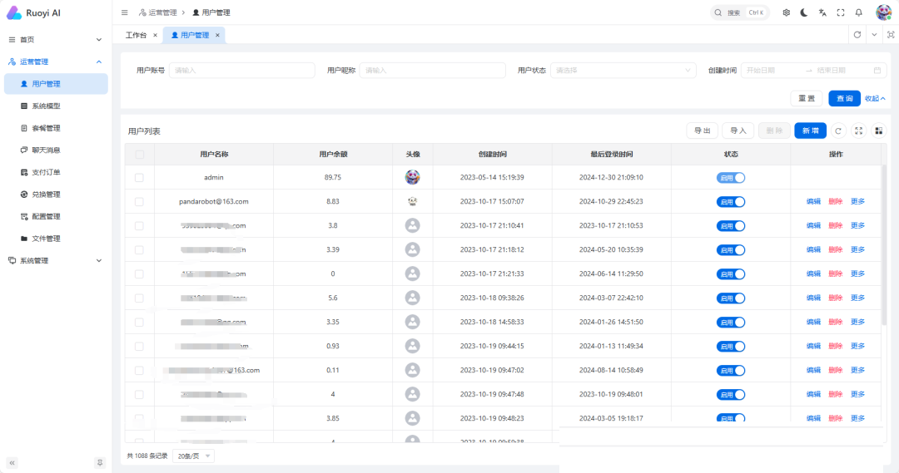The width and height of the screenshot is (899, 473).
Task: Open the language translation icon
Action: (822, 12)
